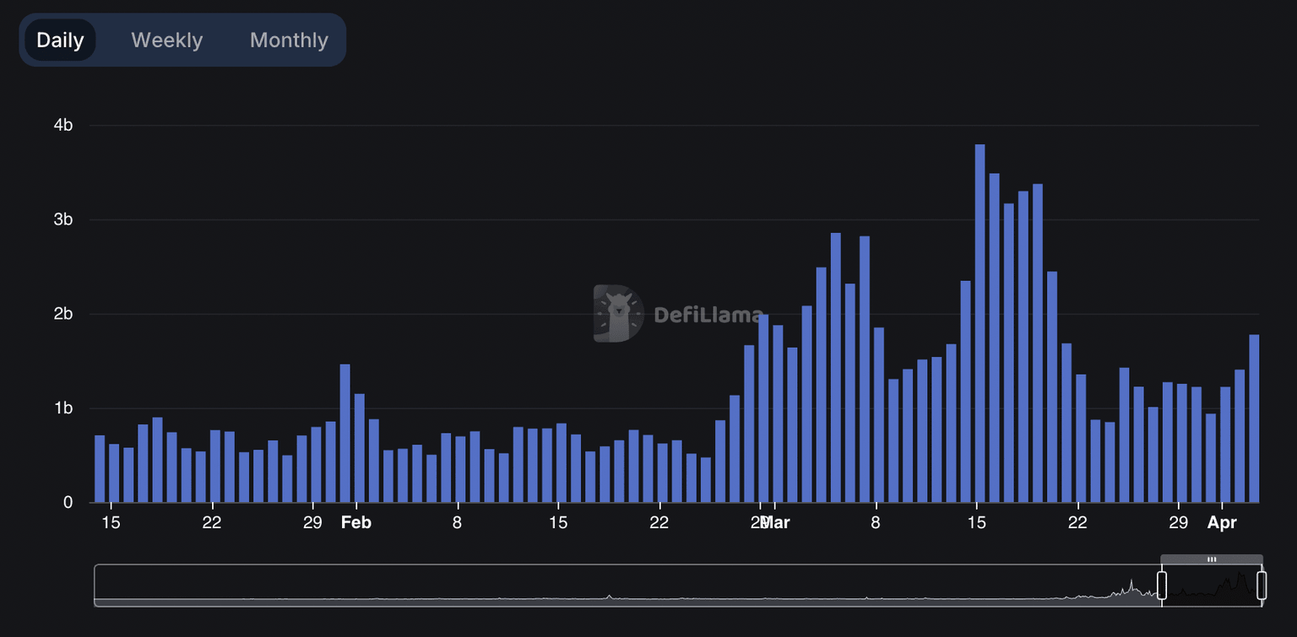Click the Mar label on x-axis
The width and height of the screenshot is (1297, 637).
pos(775,523)
